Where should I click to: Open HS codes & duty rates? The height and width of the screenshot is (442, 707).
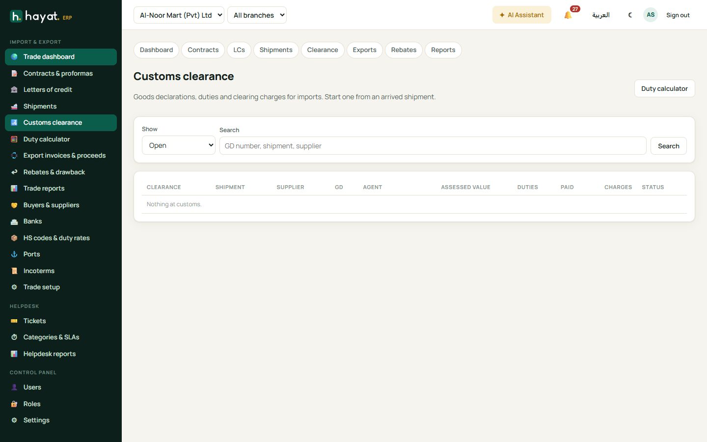pos(61,238)
